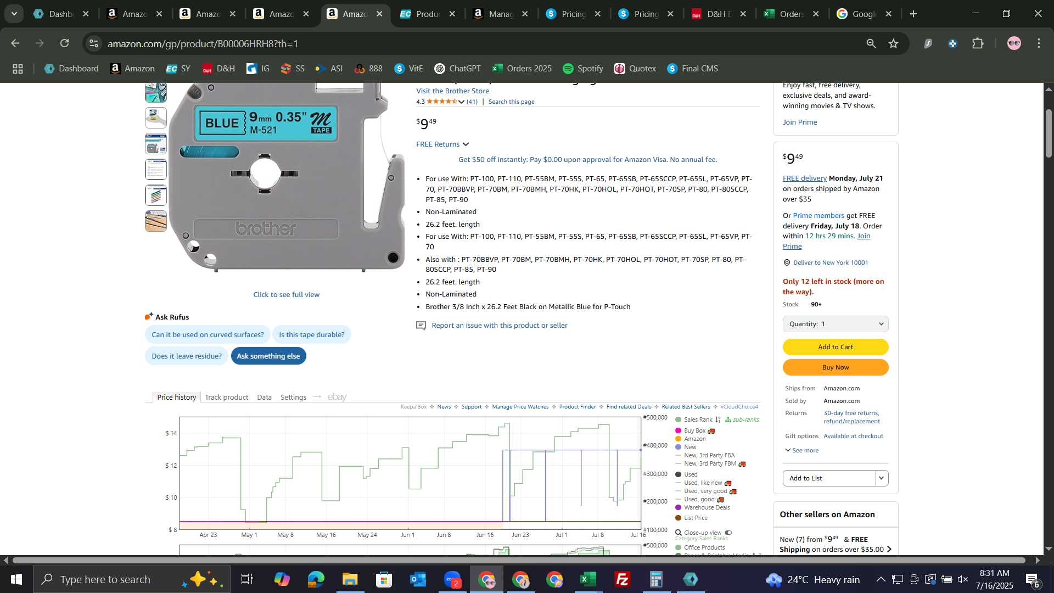Reload the page
Screen dimensions: 1054x593
point(65,43)
